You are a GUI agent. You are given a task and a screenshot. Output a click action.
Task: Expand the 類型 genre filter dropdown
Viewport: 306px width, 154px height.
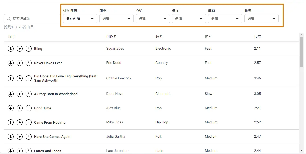tap(116, 19)
